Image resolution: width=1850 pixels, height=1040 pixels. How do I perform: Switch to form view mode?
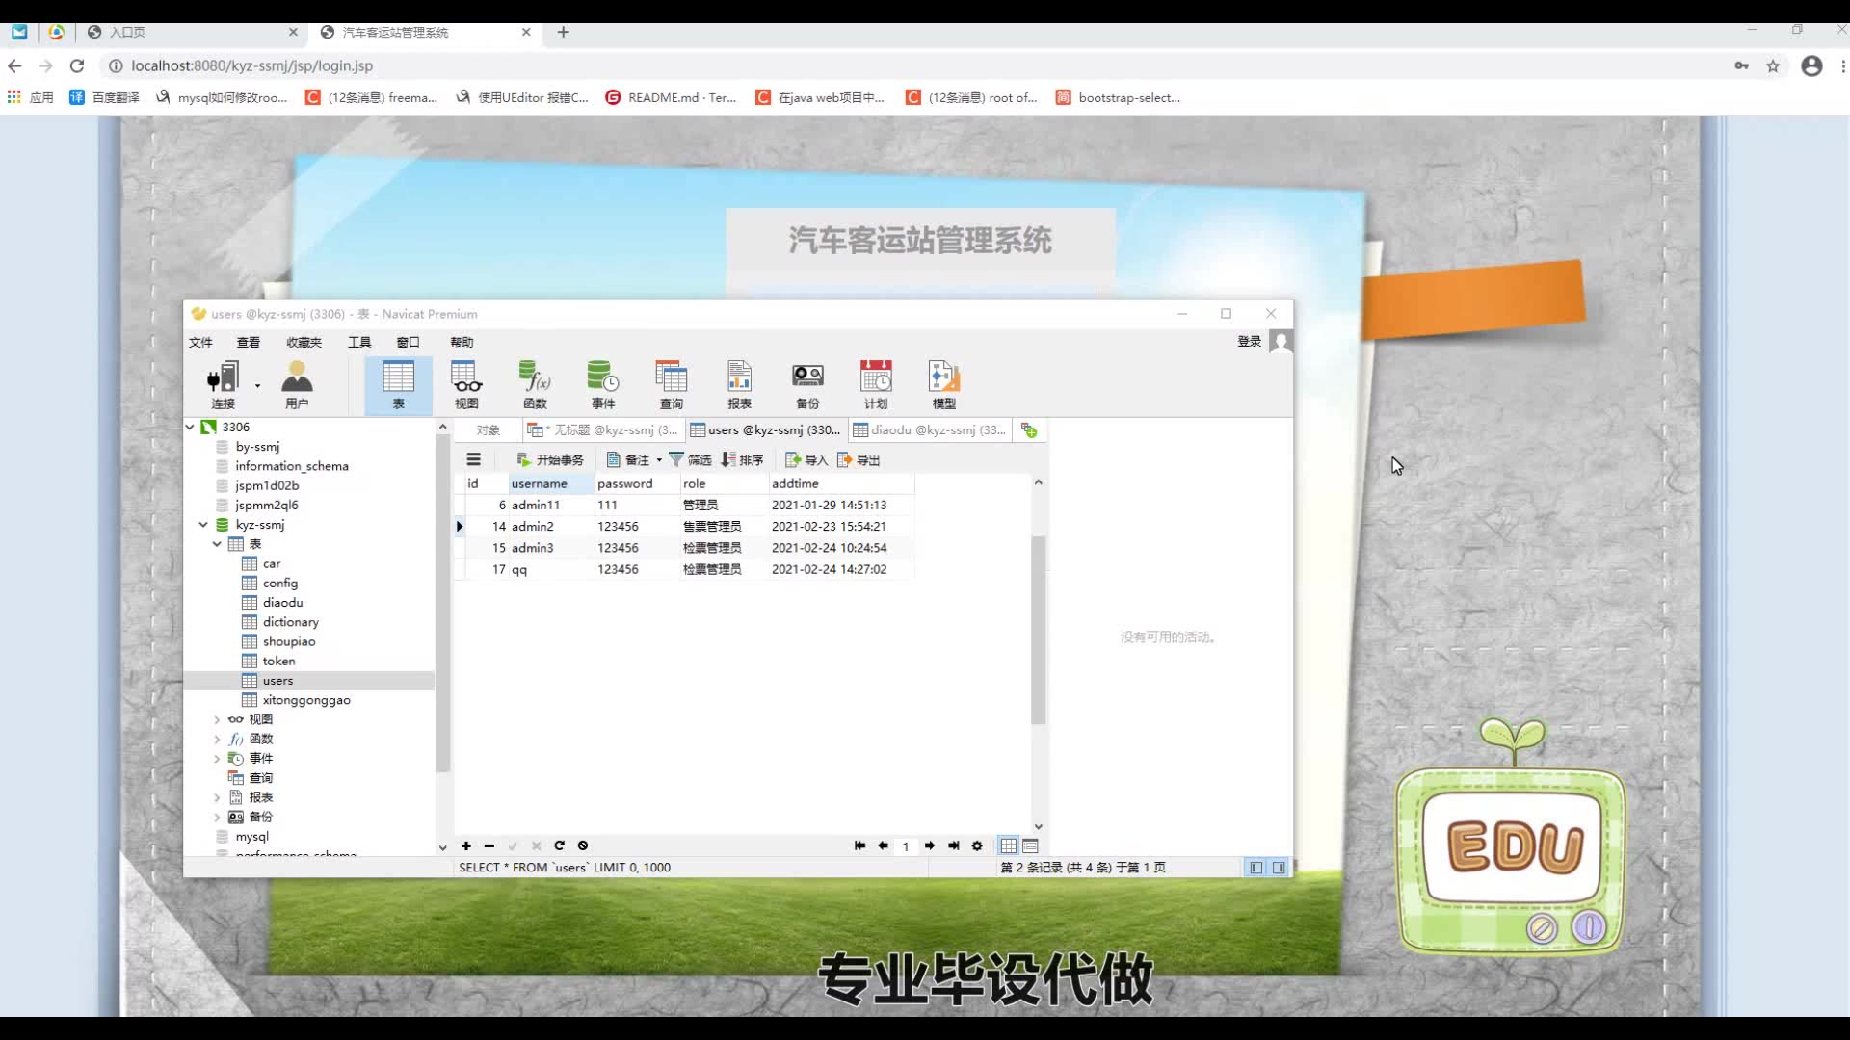click(1030, 846)
